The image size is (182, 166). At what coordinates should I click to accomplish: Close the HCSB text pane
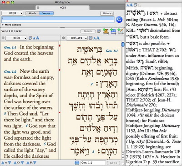(3, 38)
